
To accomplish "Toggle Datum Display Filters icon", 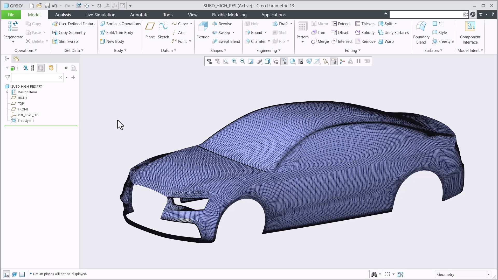I will click(x=326, y=61).
